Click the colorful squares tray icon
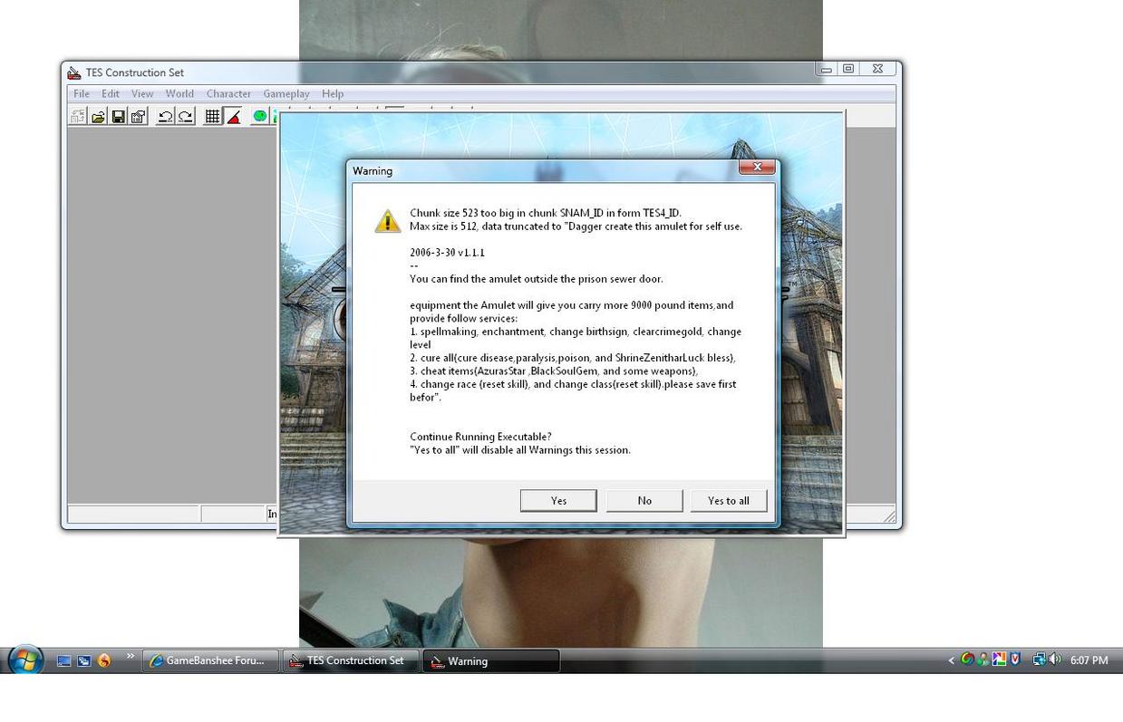Screen dimensions: 1123x722 999,660
